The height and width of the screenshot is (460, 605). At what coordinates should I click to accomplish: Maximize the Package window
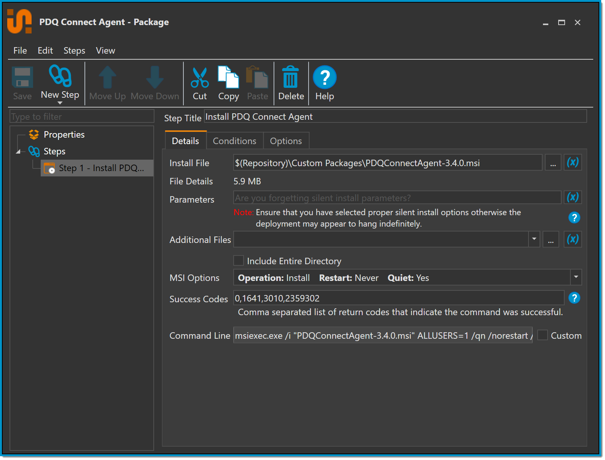(x=562, y=23)
